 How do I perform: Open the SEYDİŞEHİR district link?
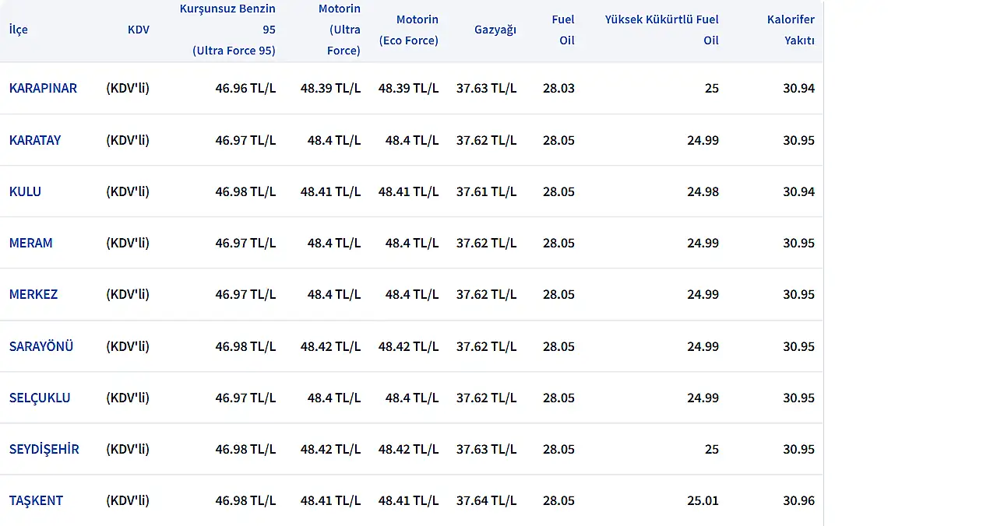(x=44, y=449)
